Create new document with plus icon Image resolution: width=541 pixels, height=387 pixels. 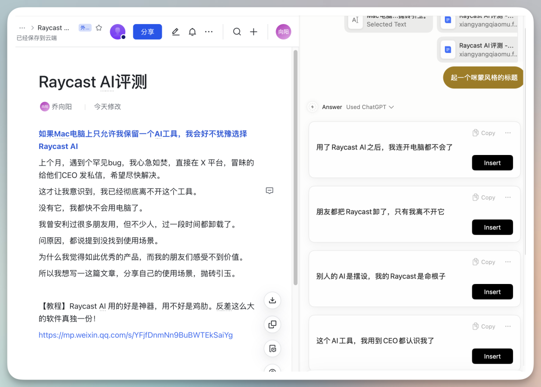click(254, 32)
